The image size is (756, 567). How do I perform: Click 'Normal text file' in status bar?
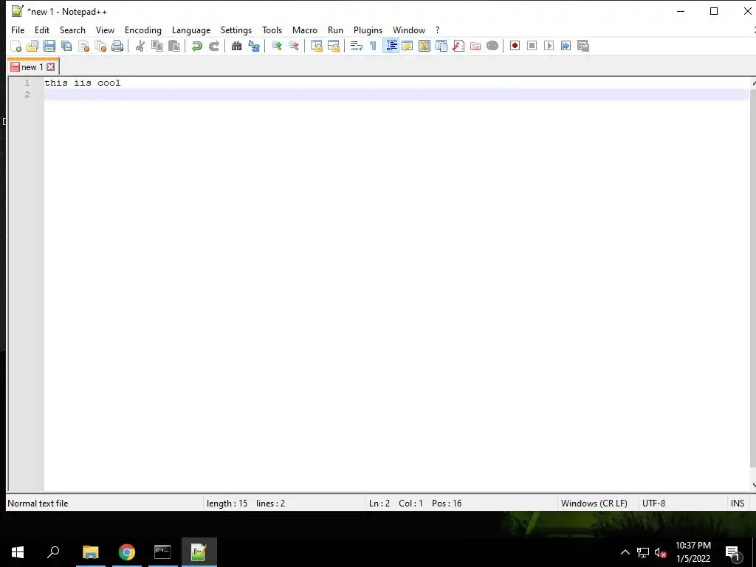coord(38,504)
